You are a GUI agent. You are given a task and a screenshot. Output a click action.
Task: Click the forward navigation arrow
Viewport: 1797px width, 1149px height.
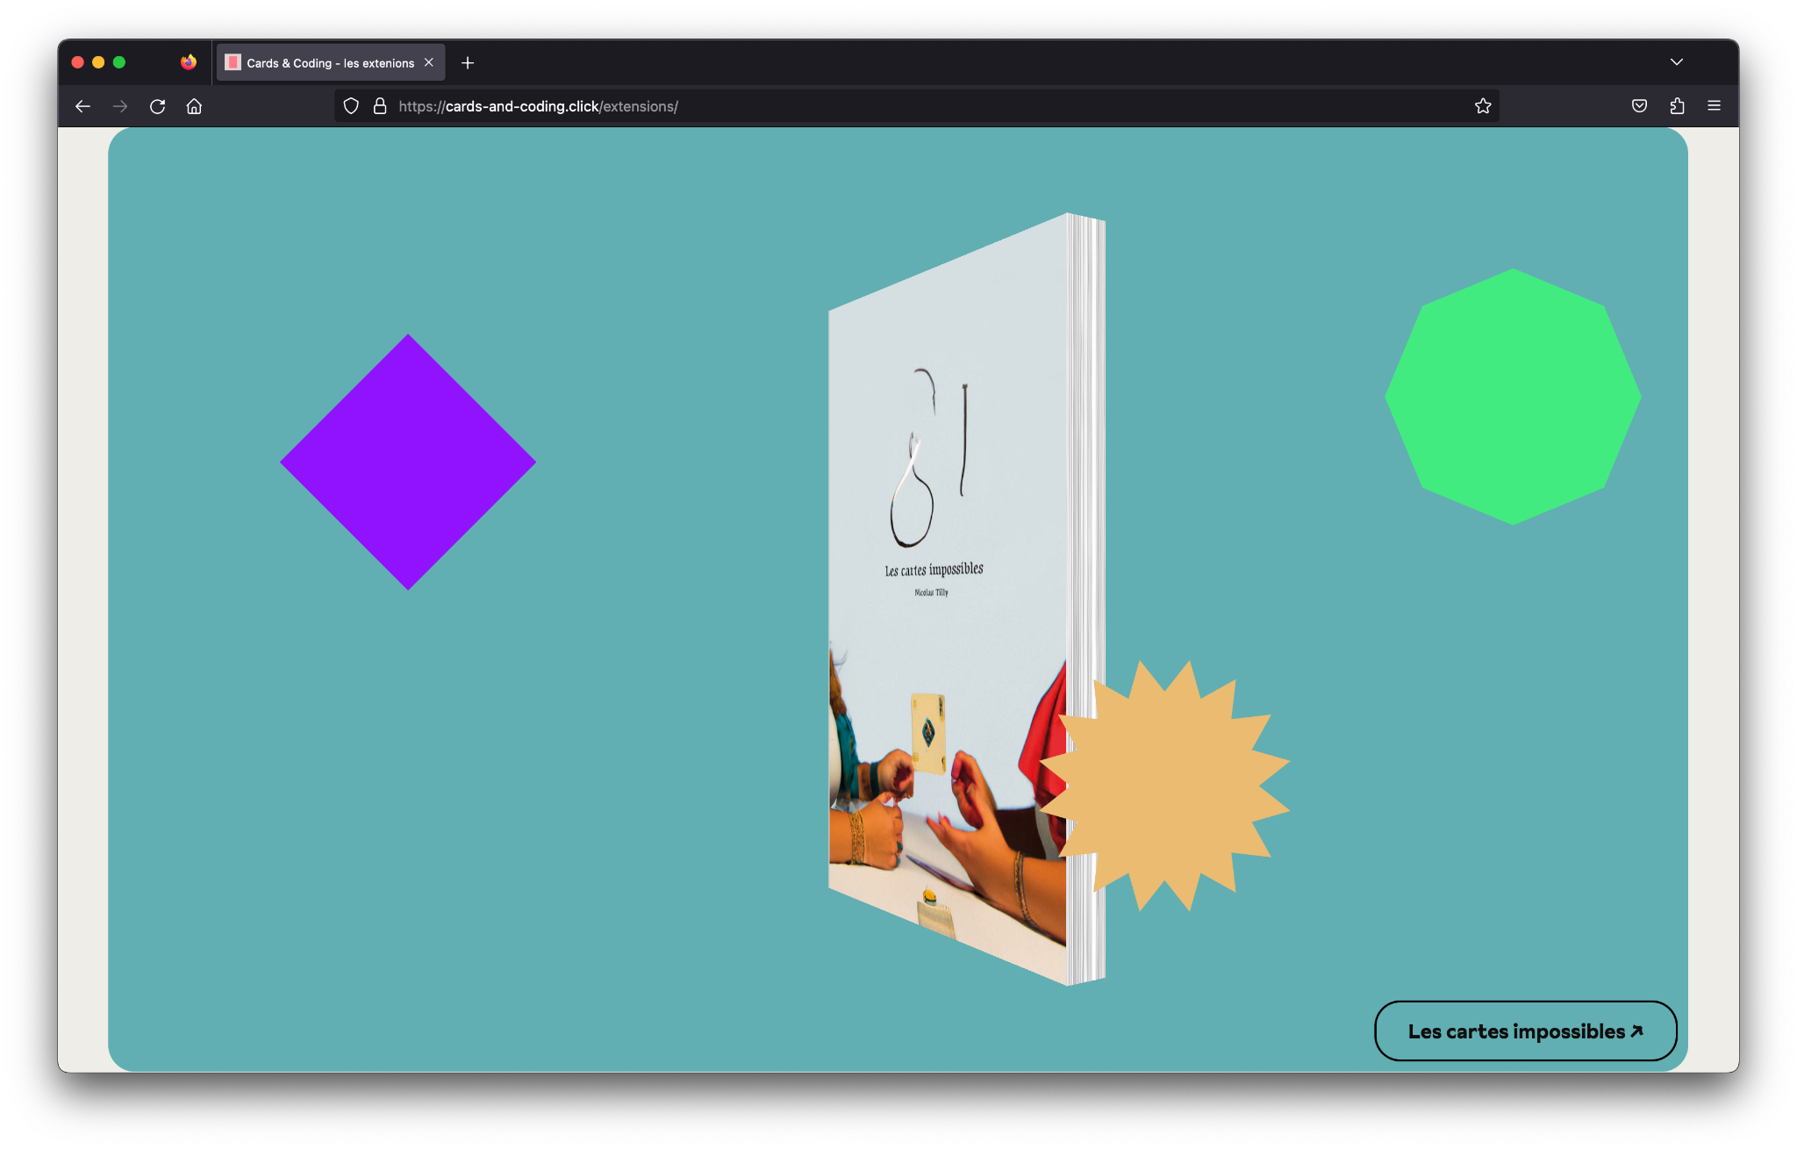click(120, 106)
